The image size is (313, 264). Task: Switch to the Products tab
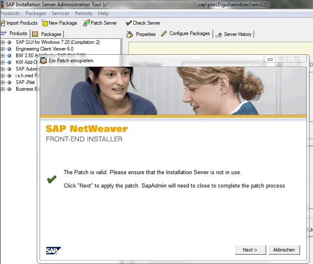pyautogui.click(x=15, y=33)
